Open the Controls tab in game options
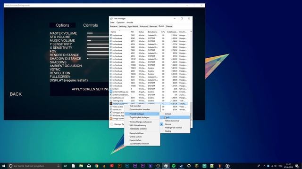The height and width of the screenshot is (169, 302). 91,25
